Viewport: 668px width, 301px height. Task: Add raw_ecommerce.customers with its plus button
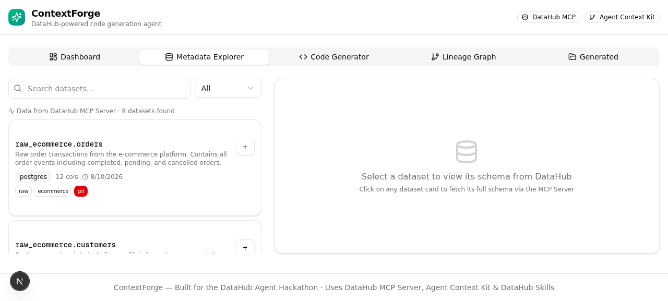point(245,247)
